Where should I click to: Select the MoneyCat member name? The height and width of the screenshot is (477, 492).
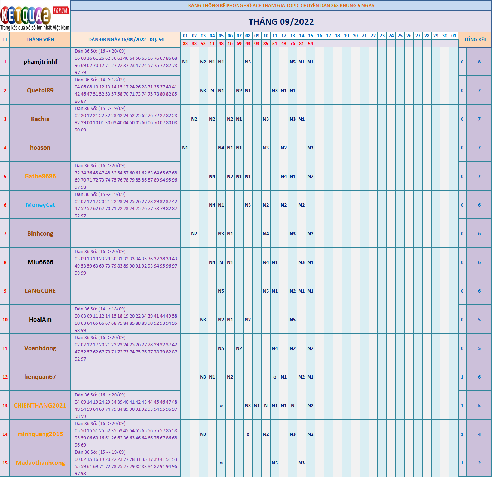pos(40,204)
